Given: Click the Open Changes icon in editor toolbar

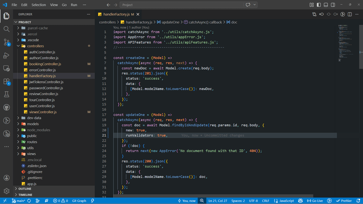Looking at the screenshot, I should pos(314,14).
